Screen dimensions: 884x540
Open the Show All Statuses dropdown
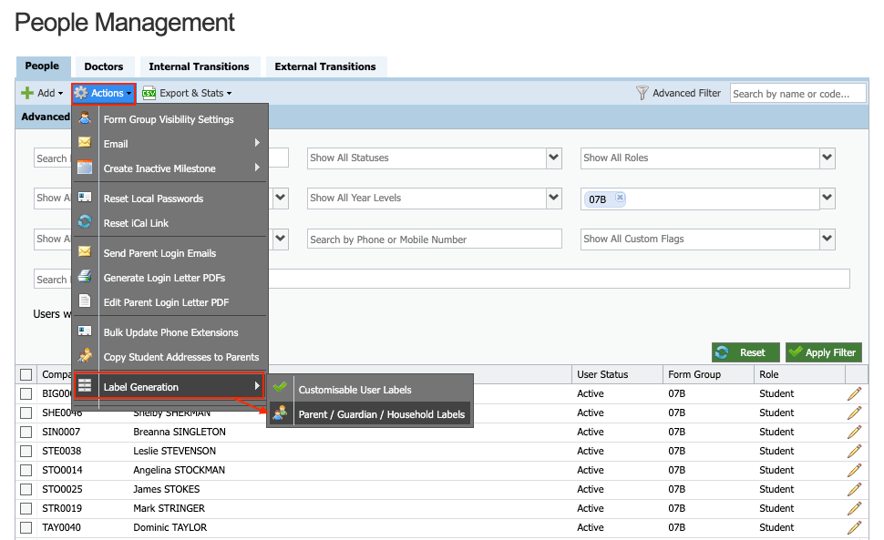553,158
